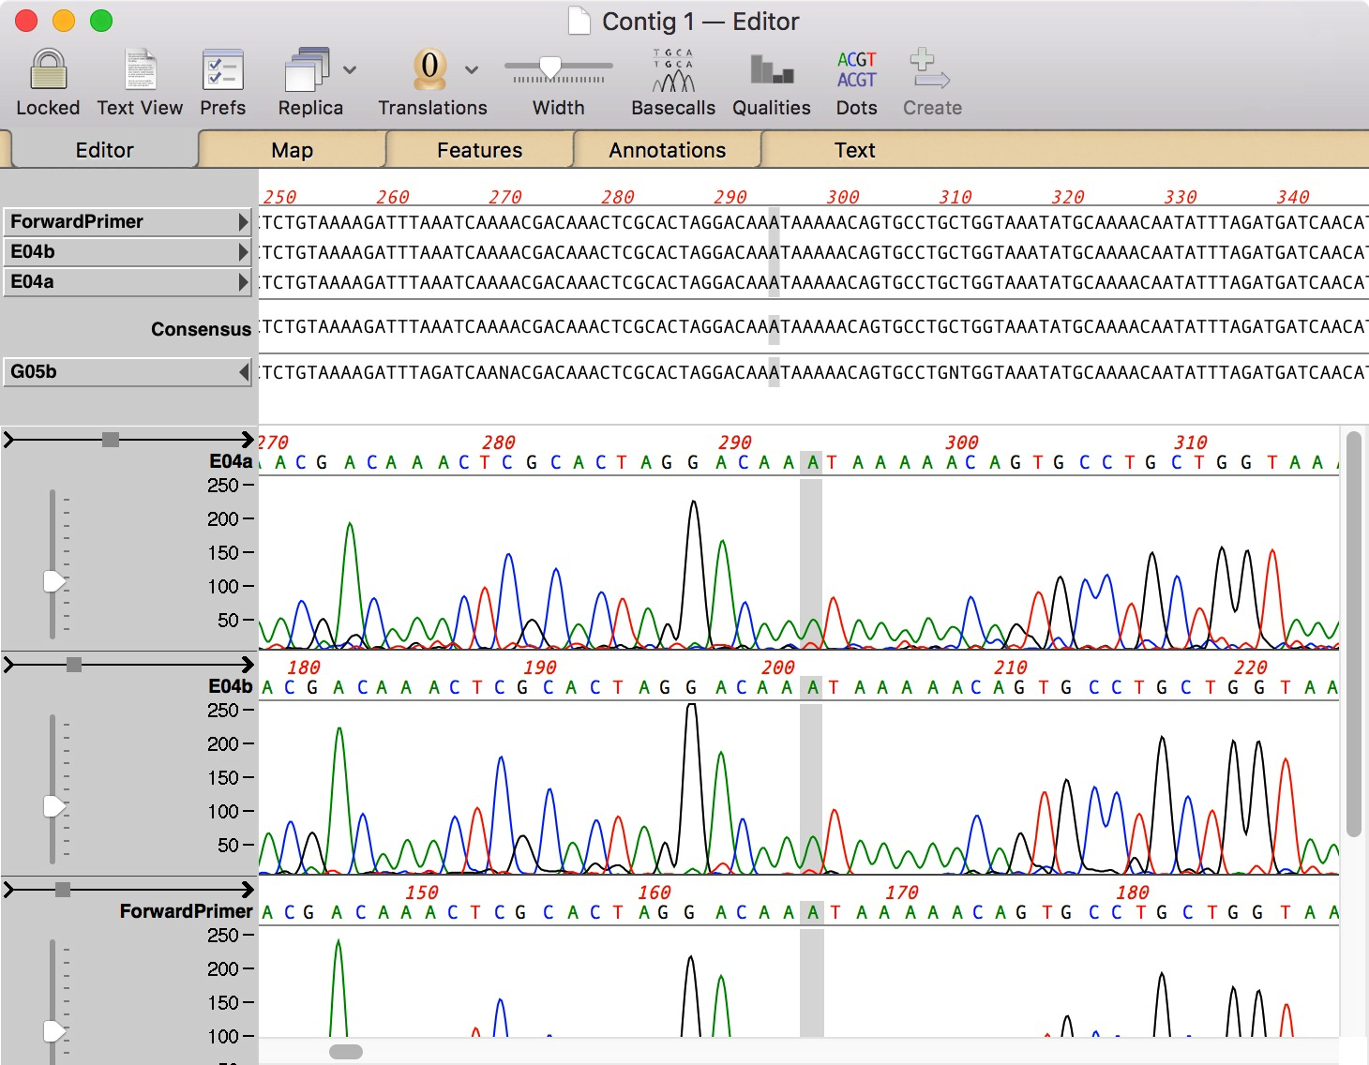Viewport: 1369px width, 1065px height.
Task: Switch to the Annotations tab
Action: click(x=667, y=150)
